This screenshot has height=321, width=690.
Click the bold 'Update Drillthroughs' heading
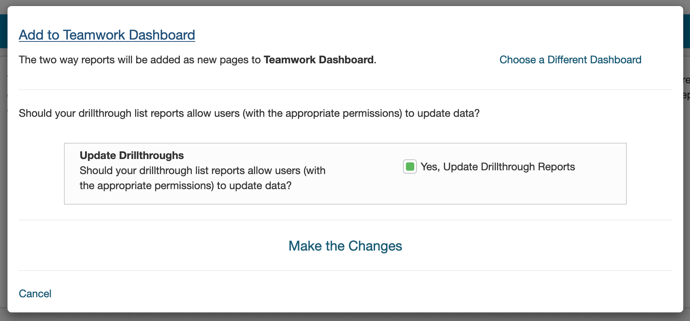[x=132, y=155]
